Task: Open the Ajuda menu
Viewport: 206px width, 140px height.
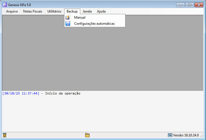Action: click(x=101, y=11)
